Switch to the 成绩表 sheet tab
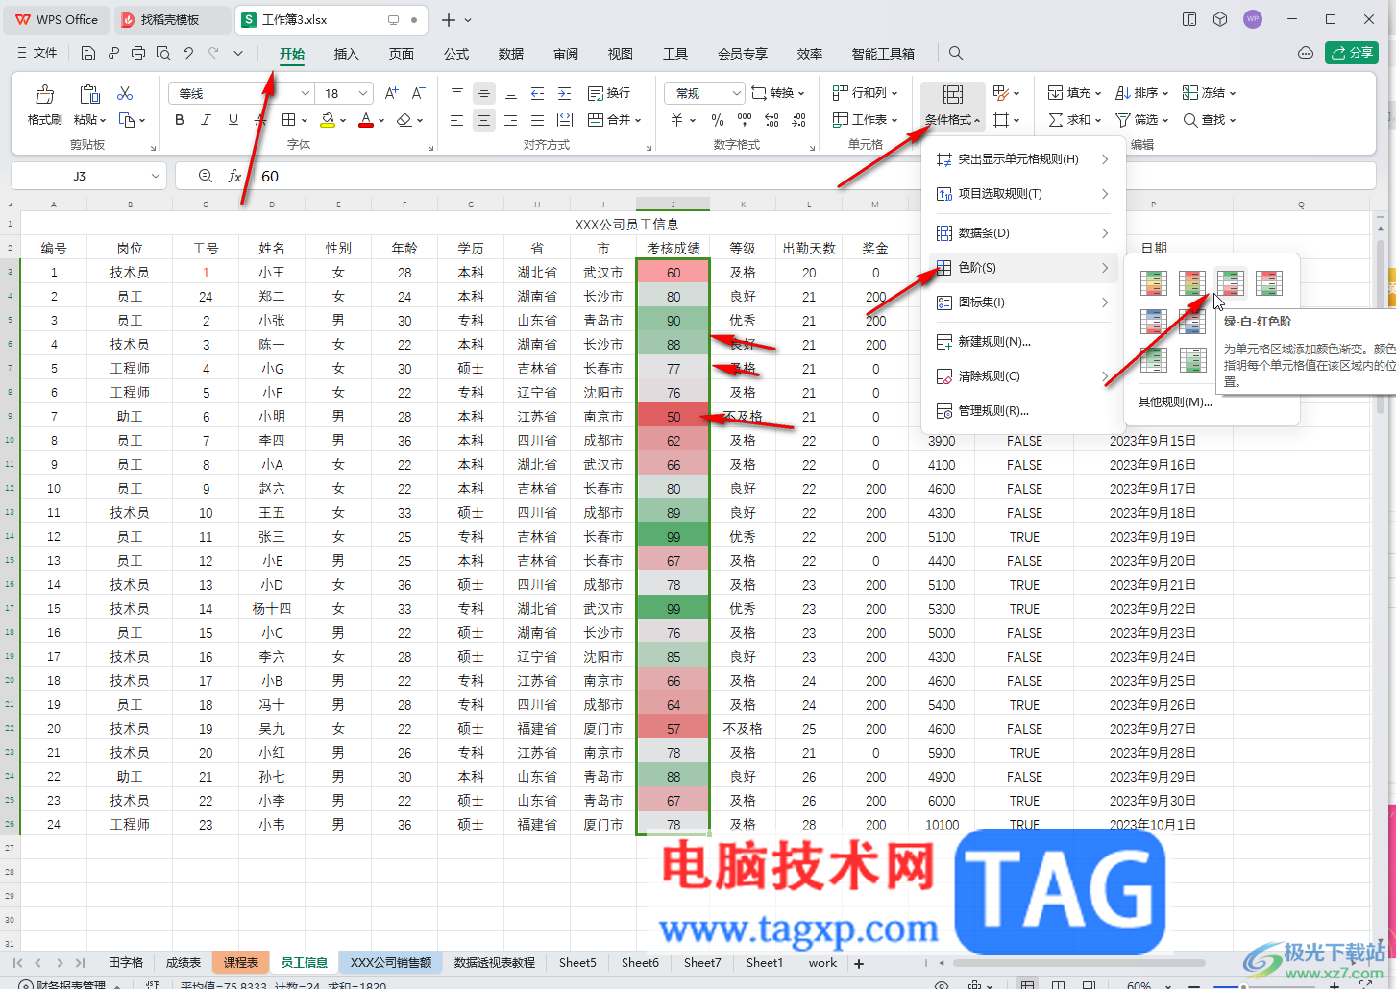 [183, 963]
